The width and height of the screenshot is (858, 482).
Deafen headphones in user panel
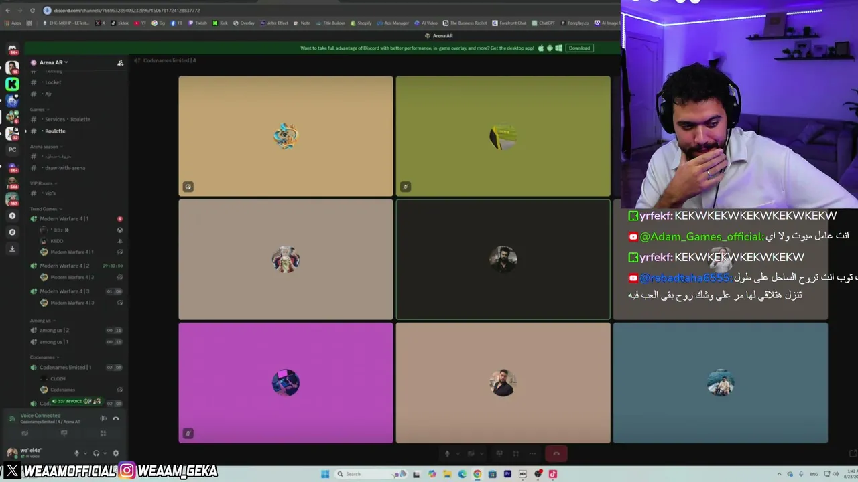click(97, 453)
